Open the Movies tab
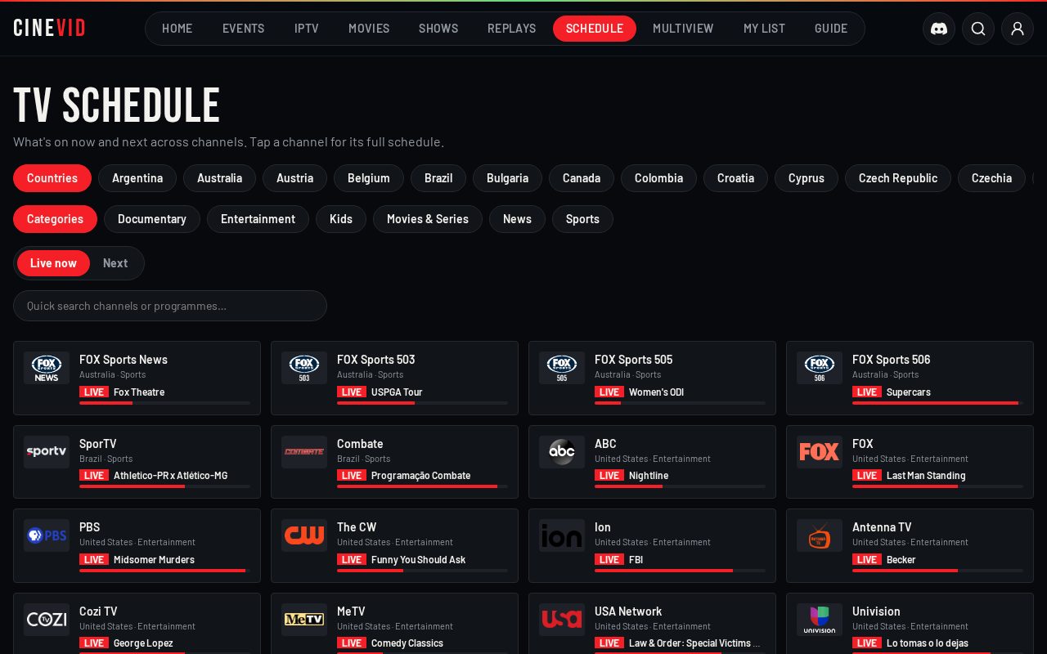 369,29
